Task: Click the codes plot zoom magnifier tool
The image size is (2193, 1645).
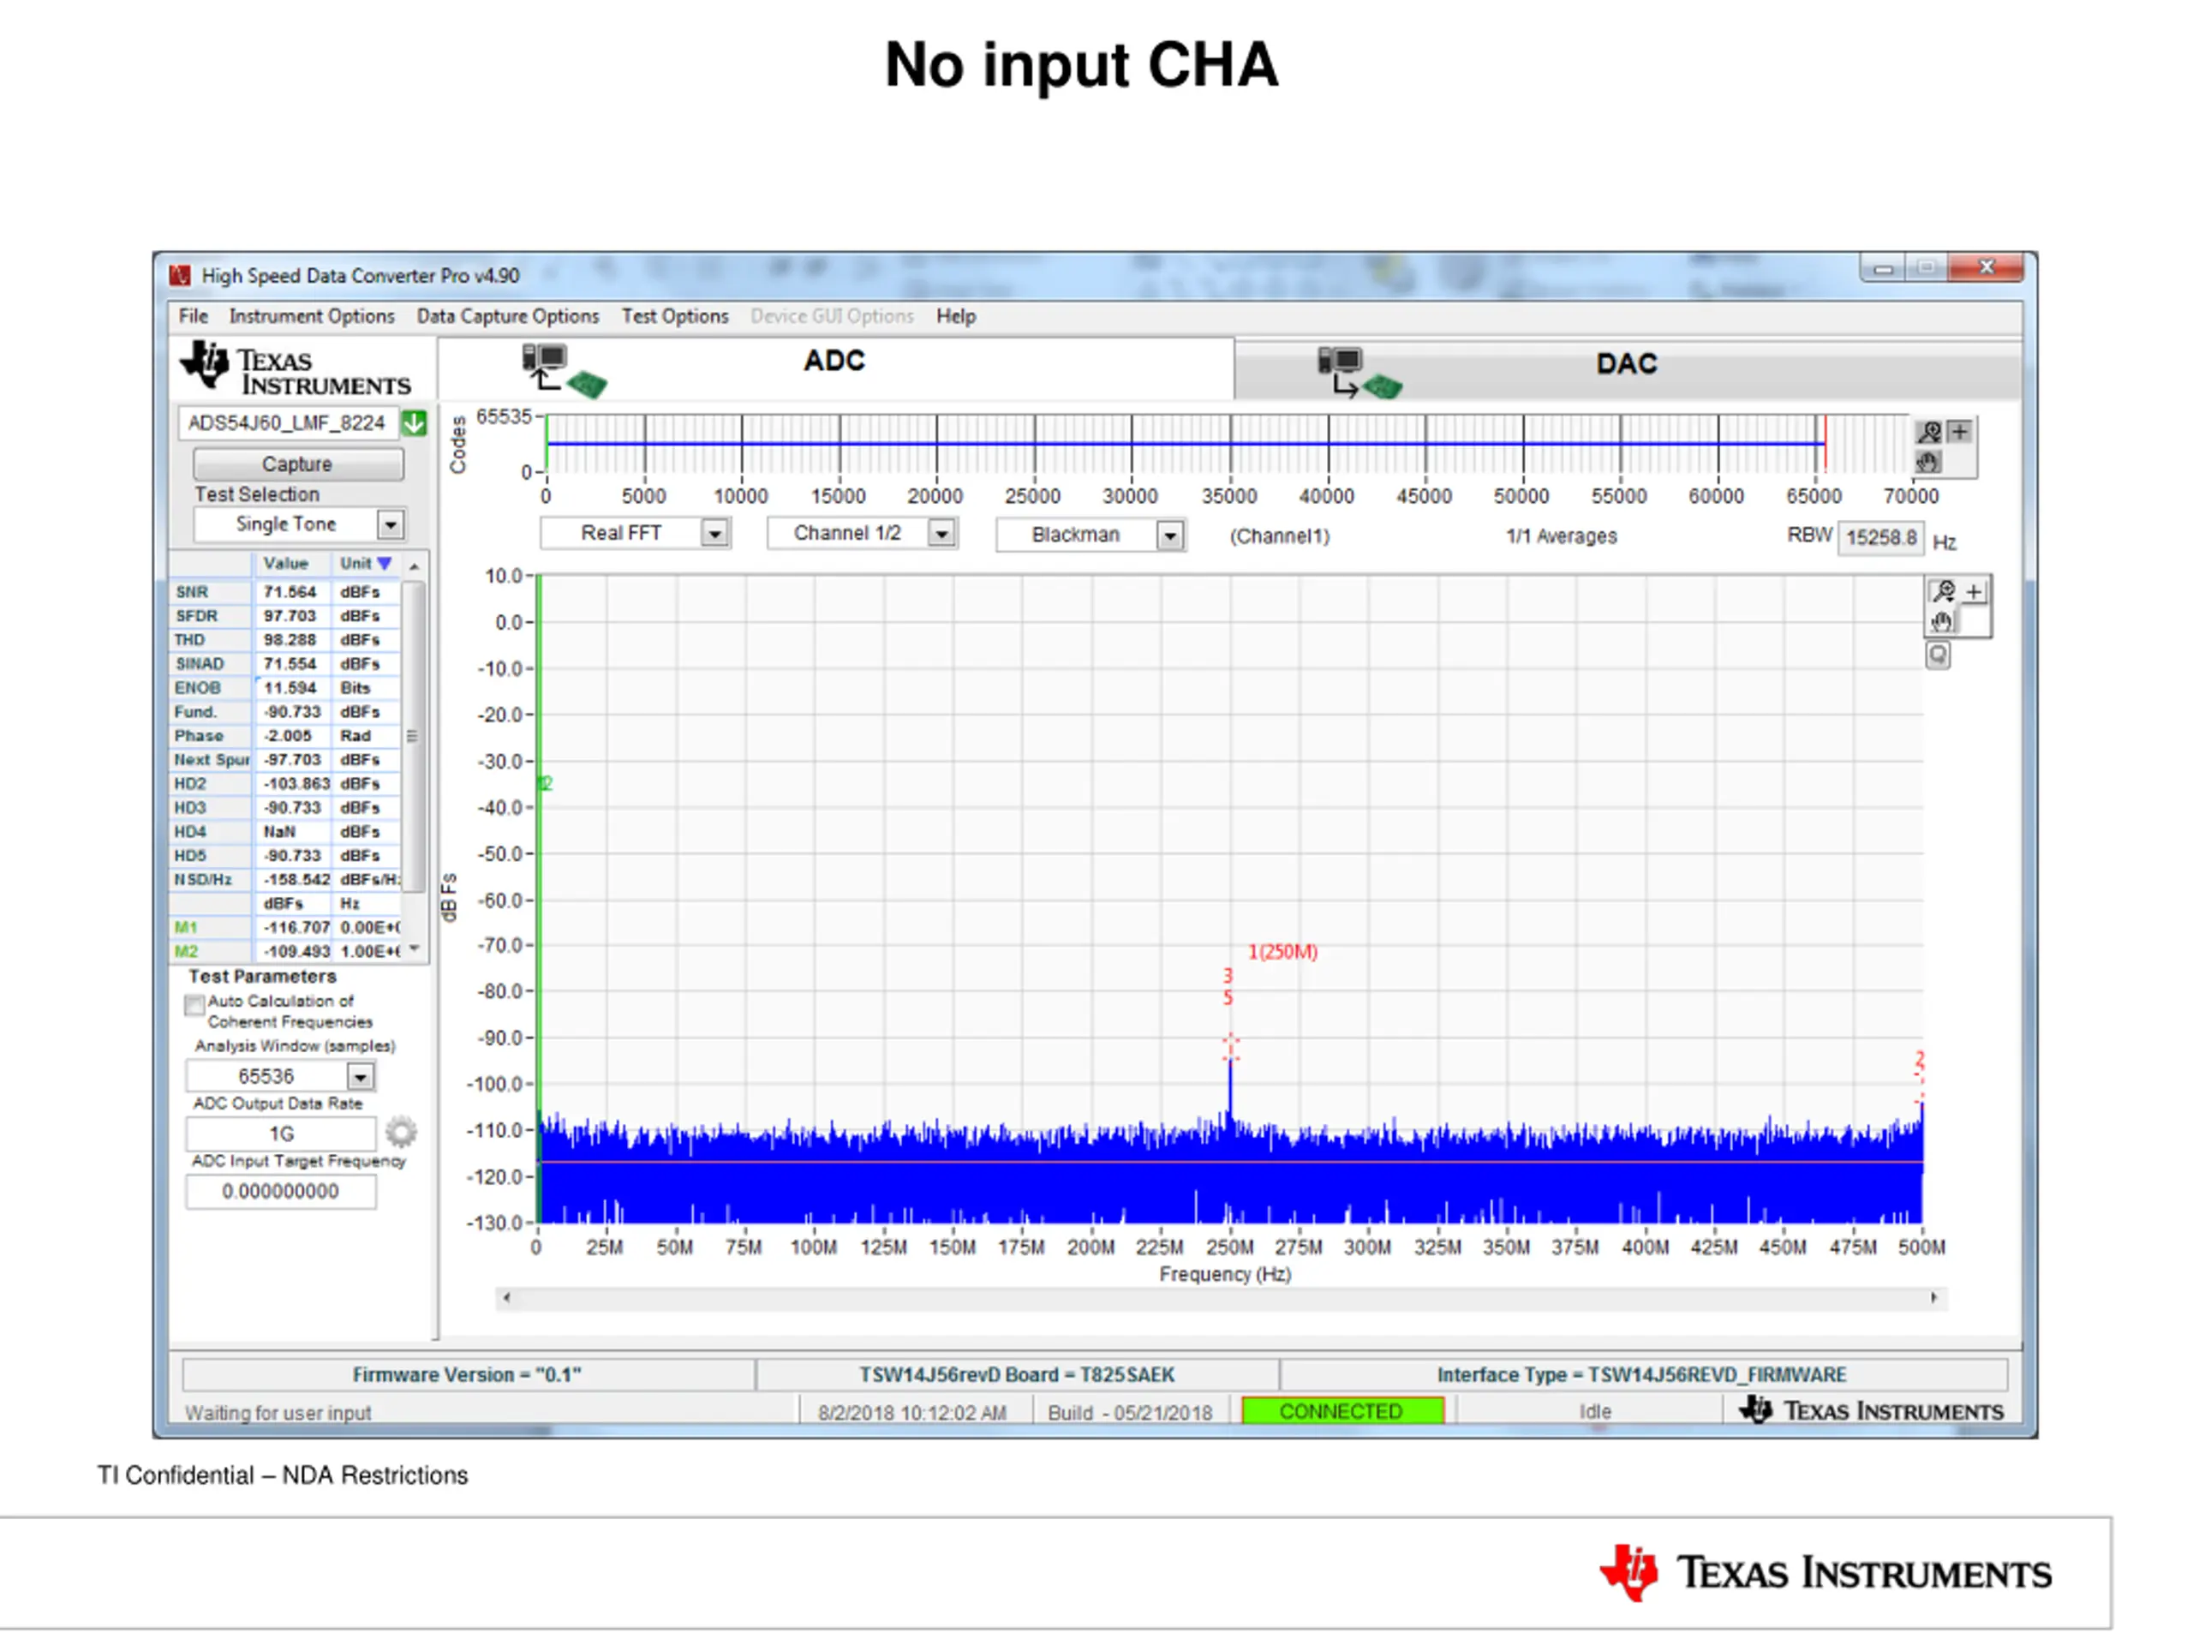Action: click(1929, 433)
